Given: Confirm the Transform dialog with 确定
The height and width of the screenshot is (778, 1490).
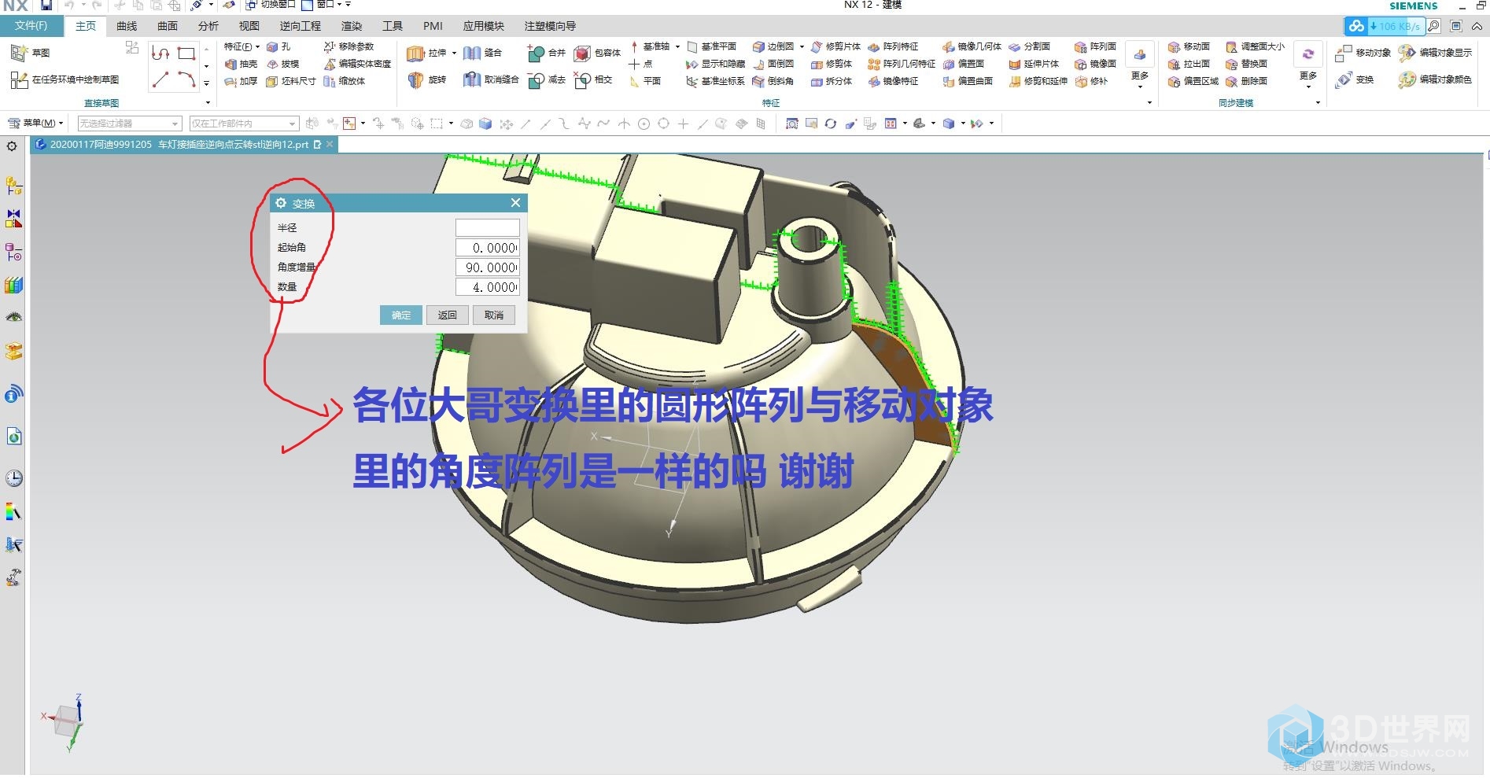Looking at the screenshot, I should point(401,315).
